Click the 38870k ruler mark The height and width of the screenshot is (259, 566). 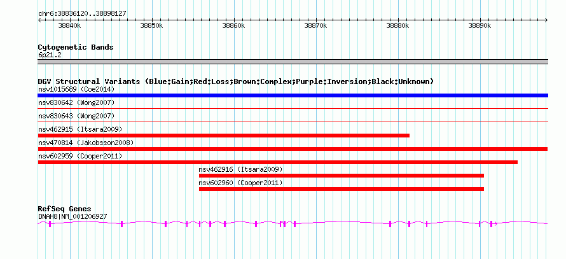tap(316, 26)
